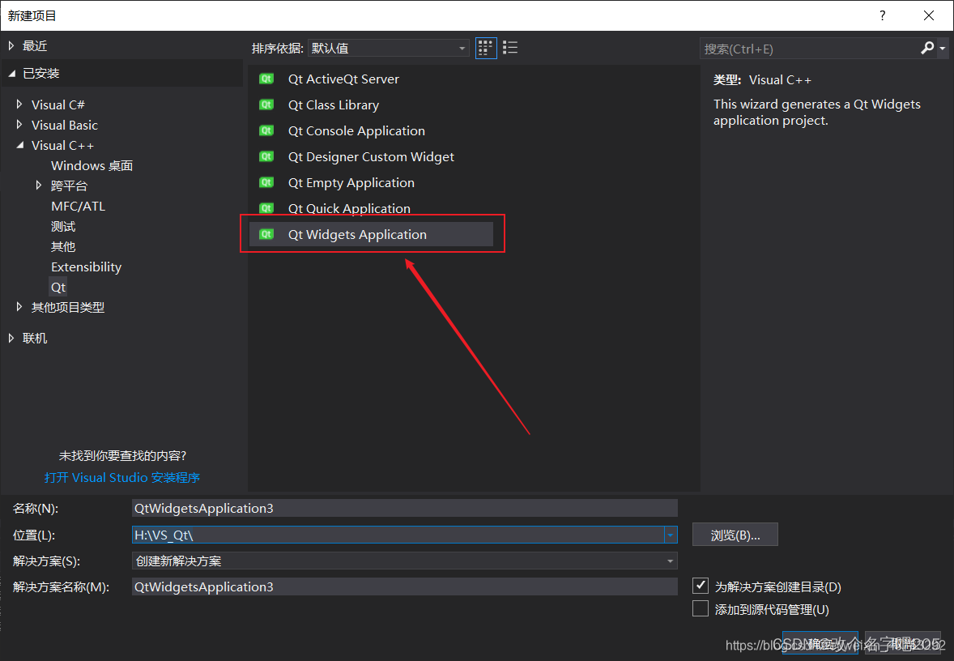Image resolution: width=954 pixels, height=661 pixels.
Task: Click the Qt icon beside Qt Quick Application
Action: 266,208
